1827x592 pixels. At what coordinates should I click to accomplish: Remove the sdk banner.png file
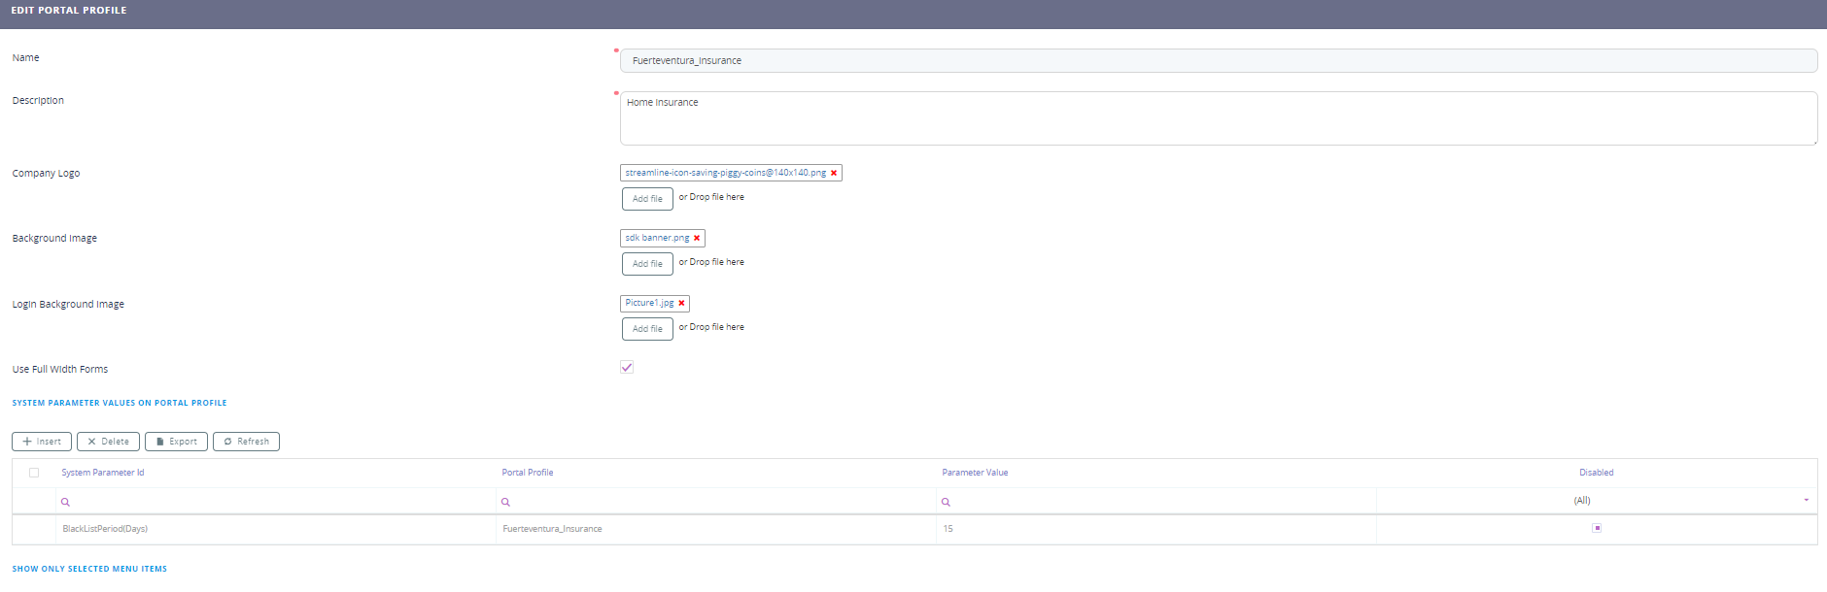point(697,238)
